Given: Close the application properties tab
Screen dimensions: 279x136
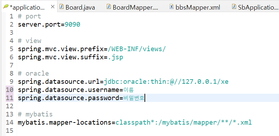Looking at the screenshot, I should pos(53,7).
